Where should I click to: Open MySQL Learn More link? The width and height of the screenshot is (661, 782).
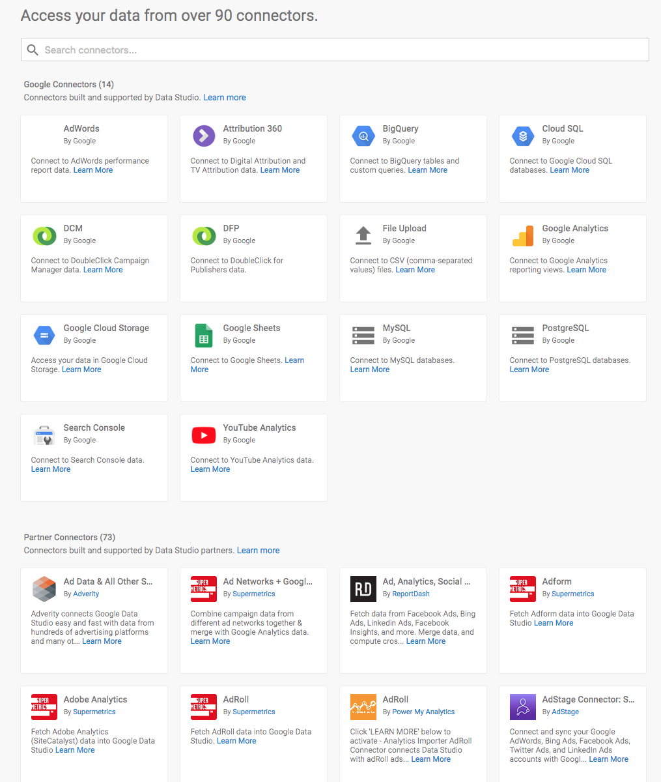[x=370, y=369]
